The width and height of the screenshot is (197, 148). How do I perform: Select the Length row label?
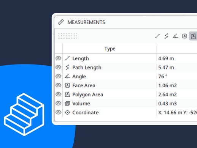[81, 58]
